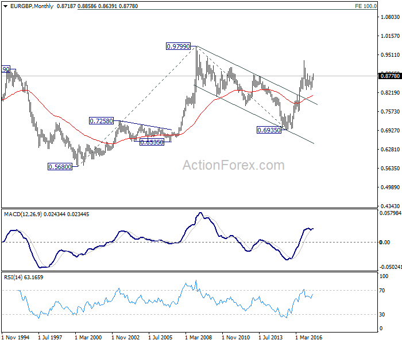Click the 1 Jul 2013 date label

[270, 337]
